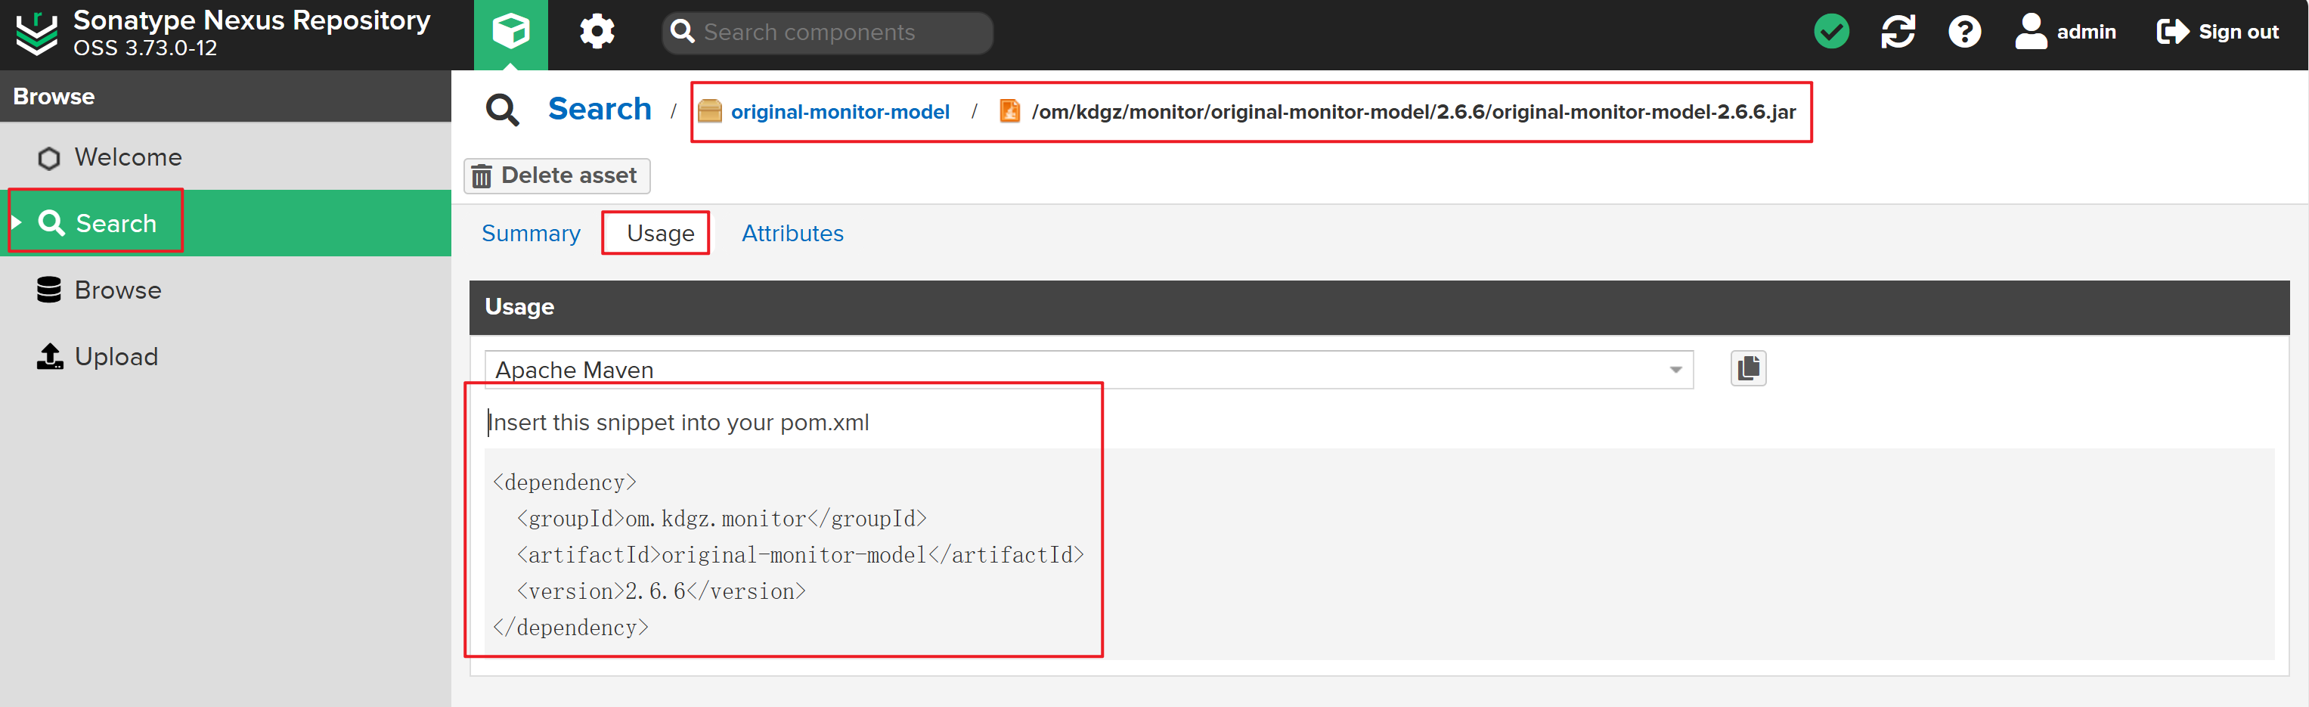Click the Browse sidebar header

226,96
